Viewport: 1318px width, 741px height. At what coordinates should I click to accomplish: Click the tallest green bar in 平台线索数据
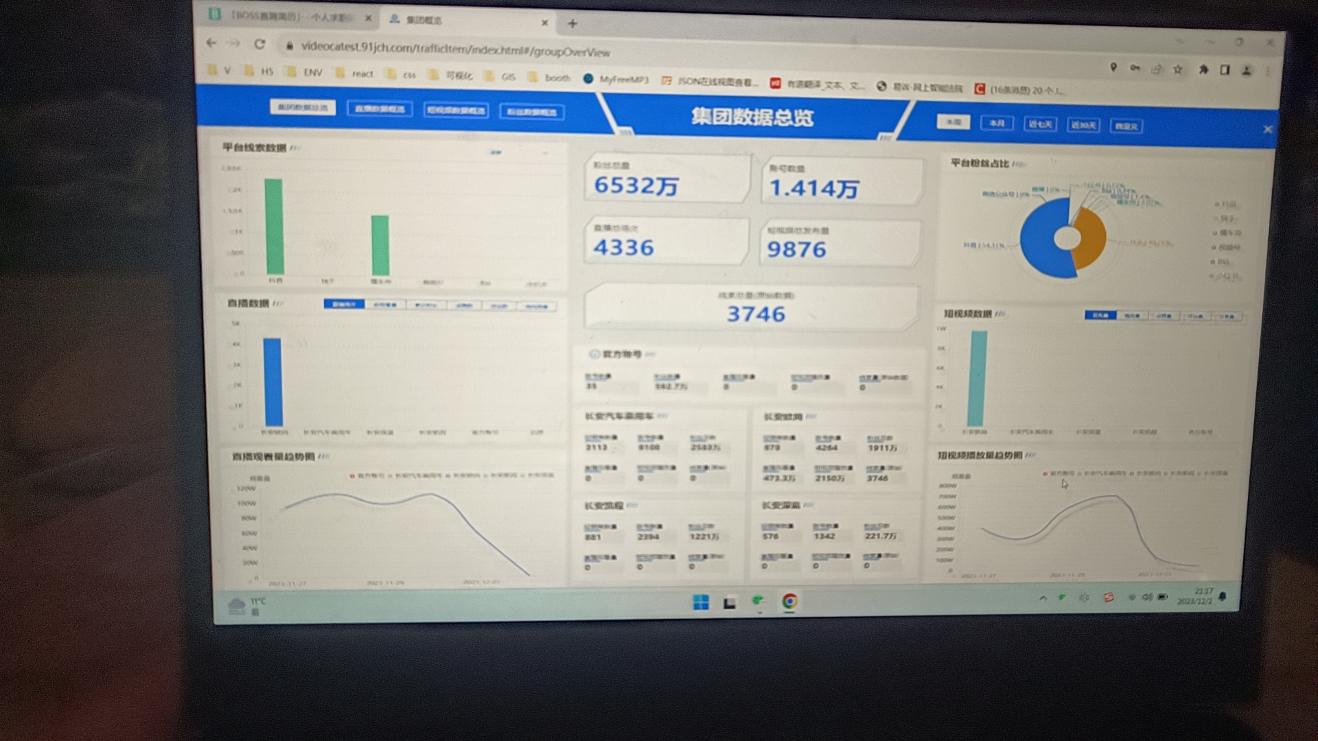tap(274, 226)
